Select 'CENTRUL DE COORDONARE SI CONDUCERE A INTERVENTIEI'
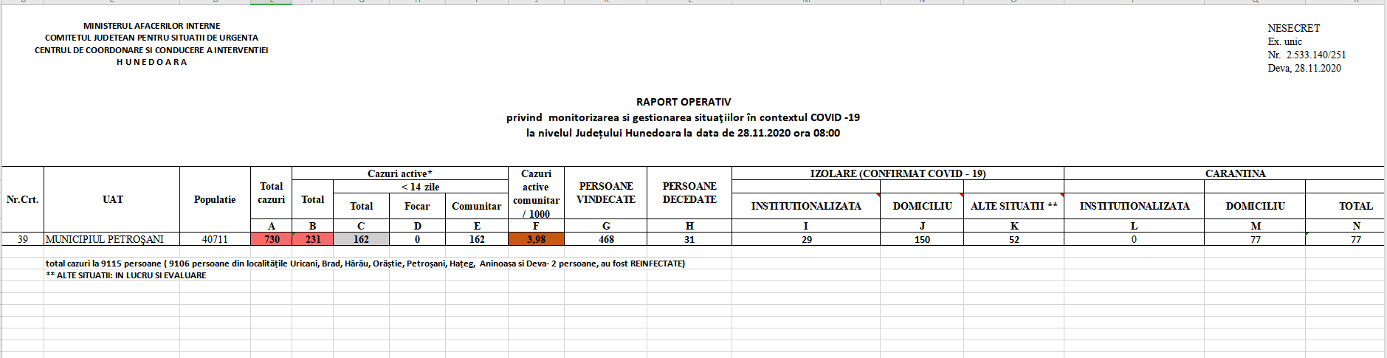The image size is (1387, 358). 151,50
